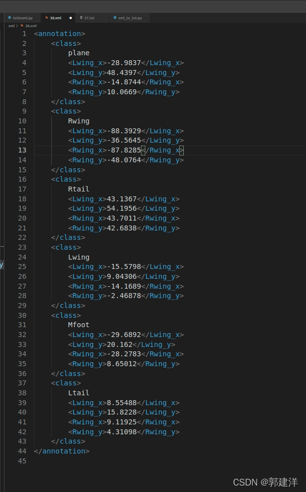The width and height of the screenshot is (306, 492).
Task: Click the </class> tag on line 43
Action: [x=68, y=441]
